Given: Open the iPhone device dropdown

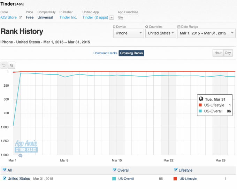Looking at the screenshot, I should click(129, 33).
